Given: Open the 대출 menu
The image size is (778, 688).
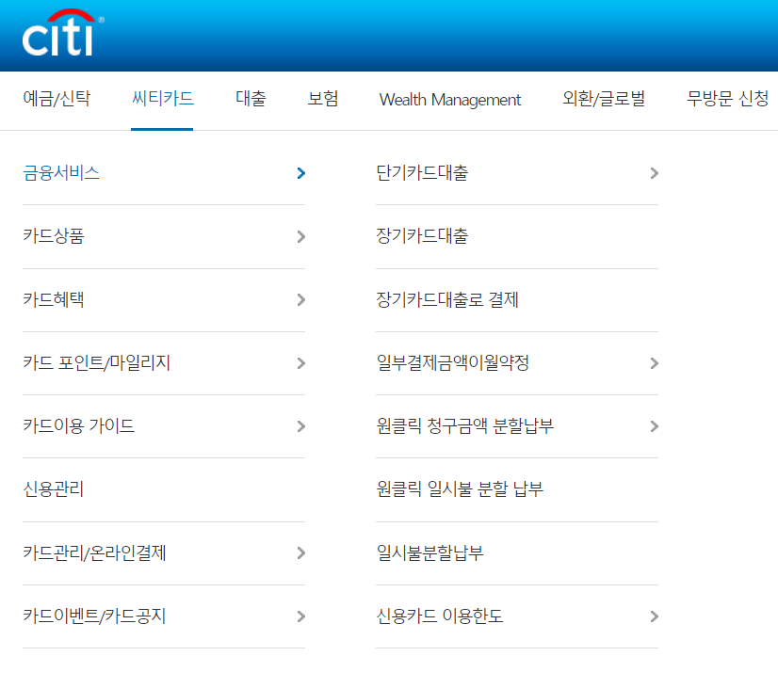Looking at the screenshot, I should [251, 99].
